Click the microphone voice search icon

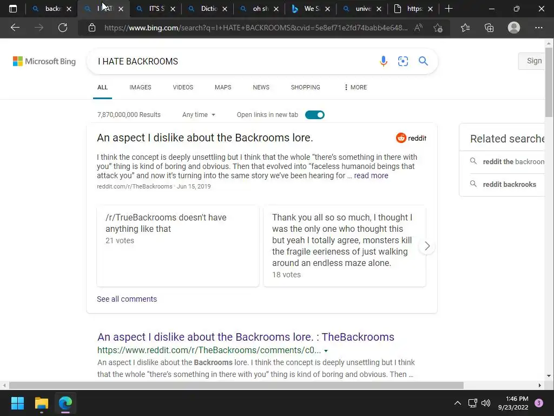(384, 61)
